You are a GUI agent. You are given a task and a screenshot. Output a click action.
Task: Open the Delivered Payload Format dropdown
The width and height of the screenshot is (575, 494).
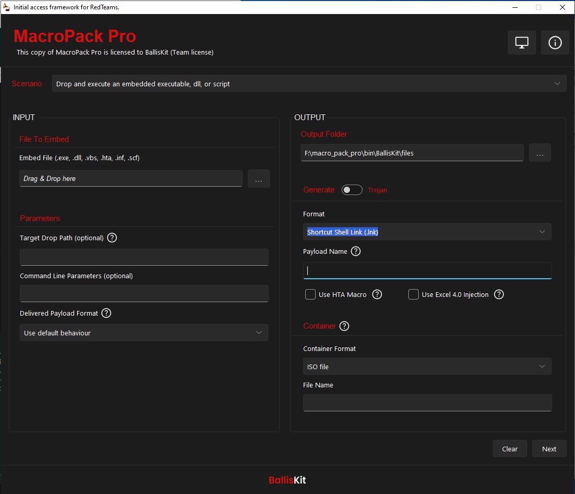pos(144,332)
